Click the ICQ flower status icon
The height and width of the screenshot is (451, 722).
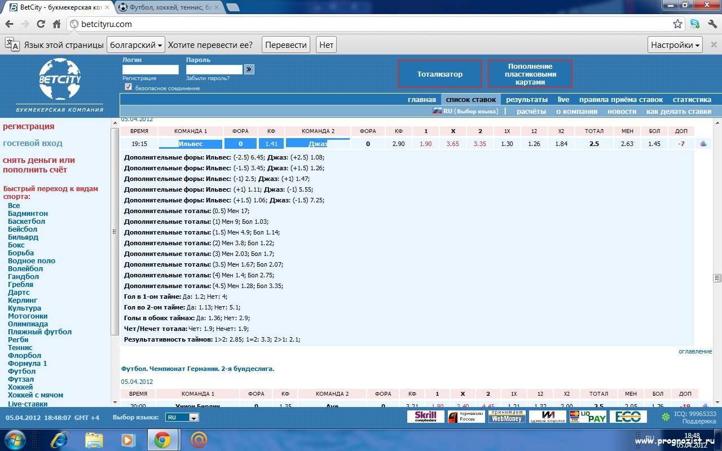pyautogui.click(x=666, y=417)
